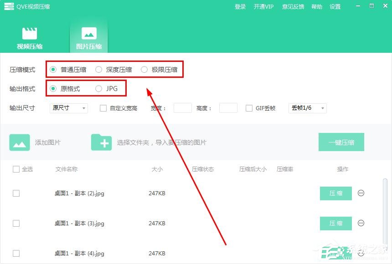
Task: Select the 深度压缩 compression mode
Action: (98, 69)
